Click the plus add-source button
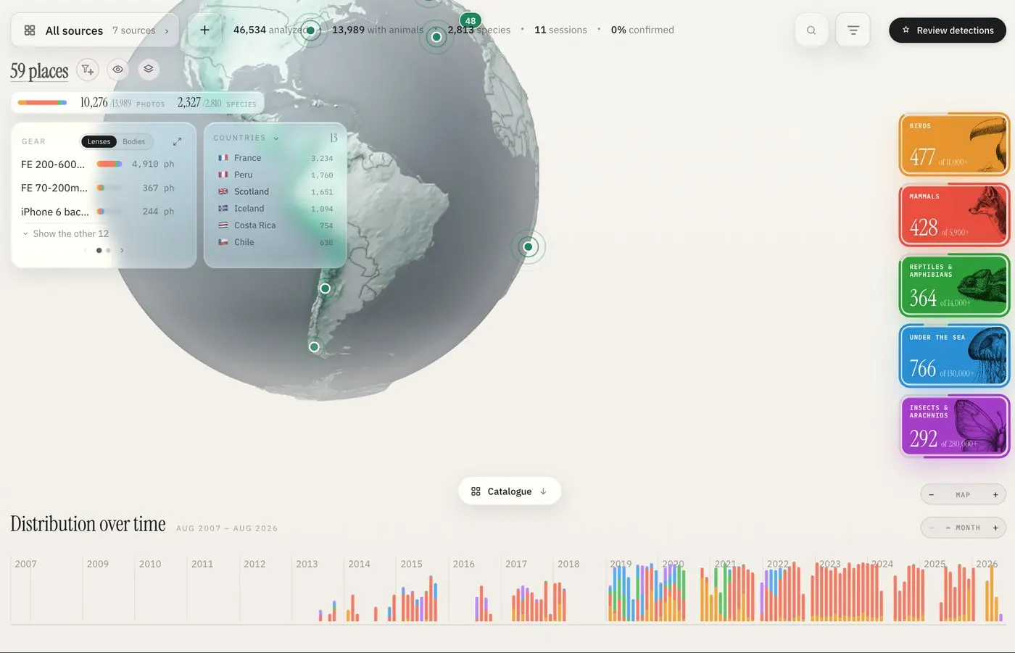This screenshot has height=653, width=1015. [204, 30]
